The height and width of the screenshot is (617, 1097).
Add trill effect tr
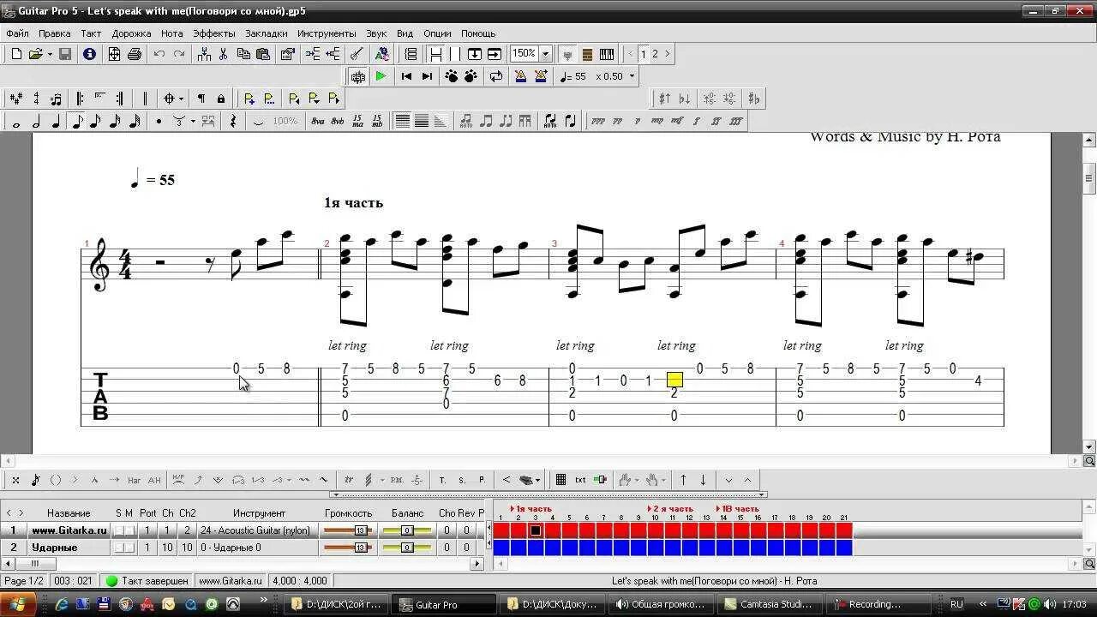click(x=349, y=480)
